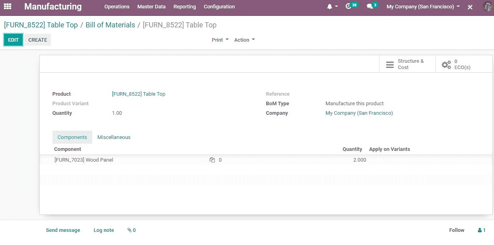Click the CREATE button
This screenshot has width=494, height=245.
pos(38,40)
